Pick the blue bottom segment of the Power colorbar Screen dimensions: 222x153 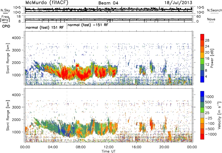pos(202,79)
